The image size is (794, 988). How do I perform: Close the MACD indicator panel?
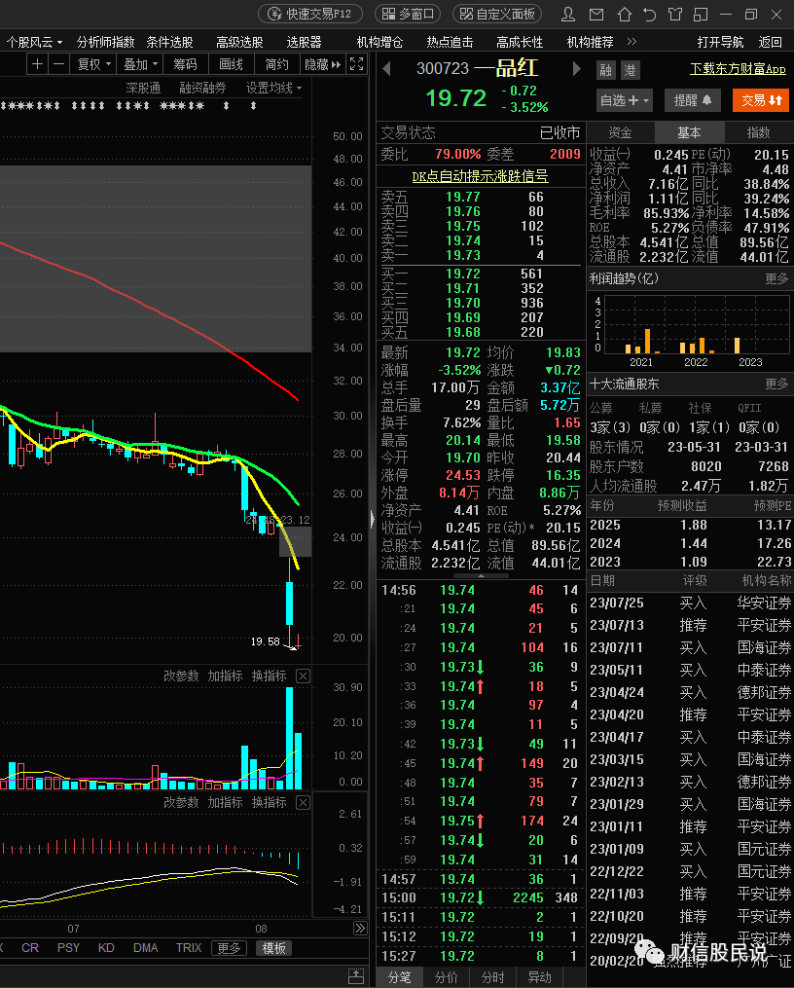tap(303, 803)
